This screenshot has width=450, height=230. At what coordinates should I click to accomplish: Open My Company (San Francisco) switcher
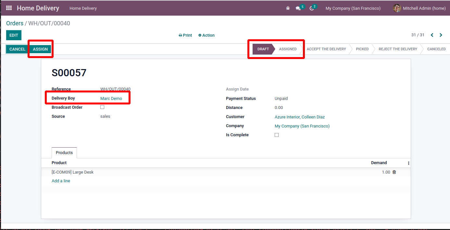click(353, 8)
